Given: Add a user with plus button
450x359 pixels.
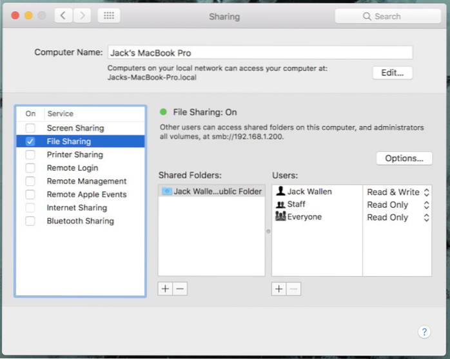Looking at the screenshot, I should point(279,289).
